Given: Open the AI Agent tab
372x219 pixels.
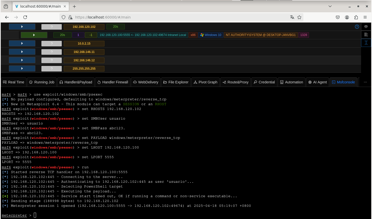Looking at the screenshot, I should click(318, 82).
